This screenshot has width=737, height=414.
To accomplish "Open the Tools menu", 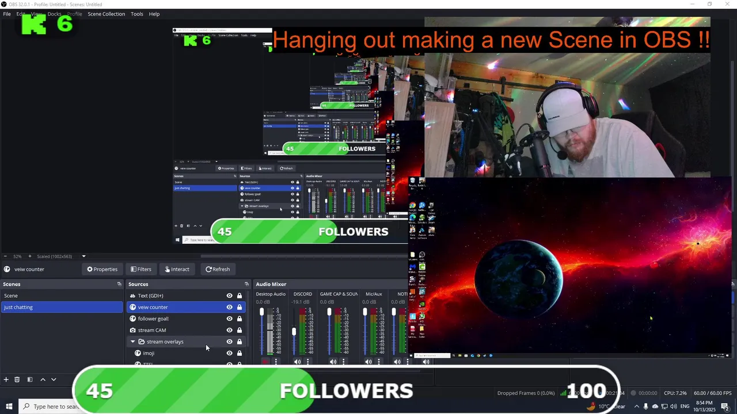I will click(x=136, y=14).
